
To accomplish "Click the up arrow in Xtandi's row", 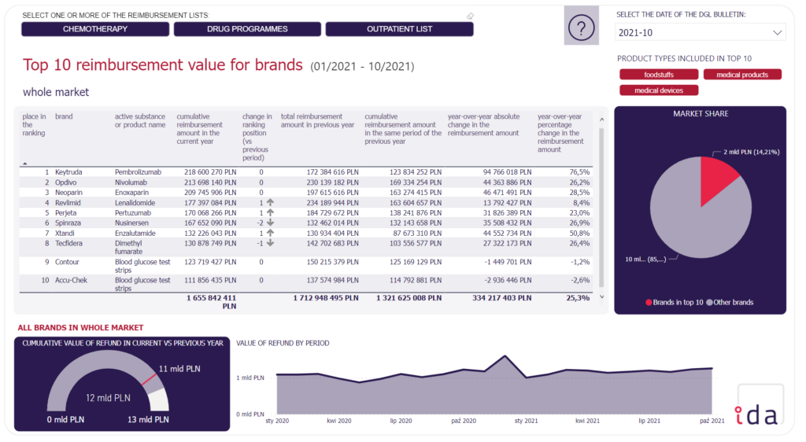I will (x=271, y=233).
